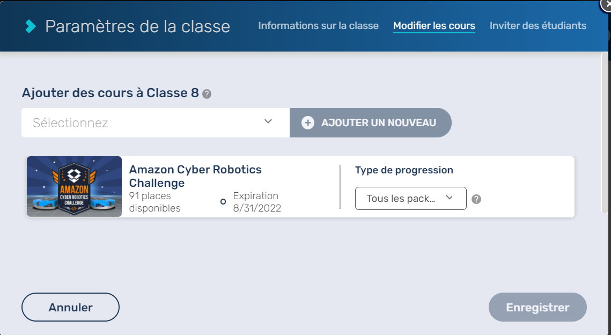Click the AJOUTER UN NOUVEAU button label
This screenshot has width=611, height=335.
pyautogui.click(x=379, y=123)
